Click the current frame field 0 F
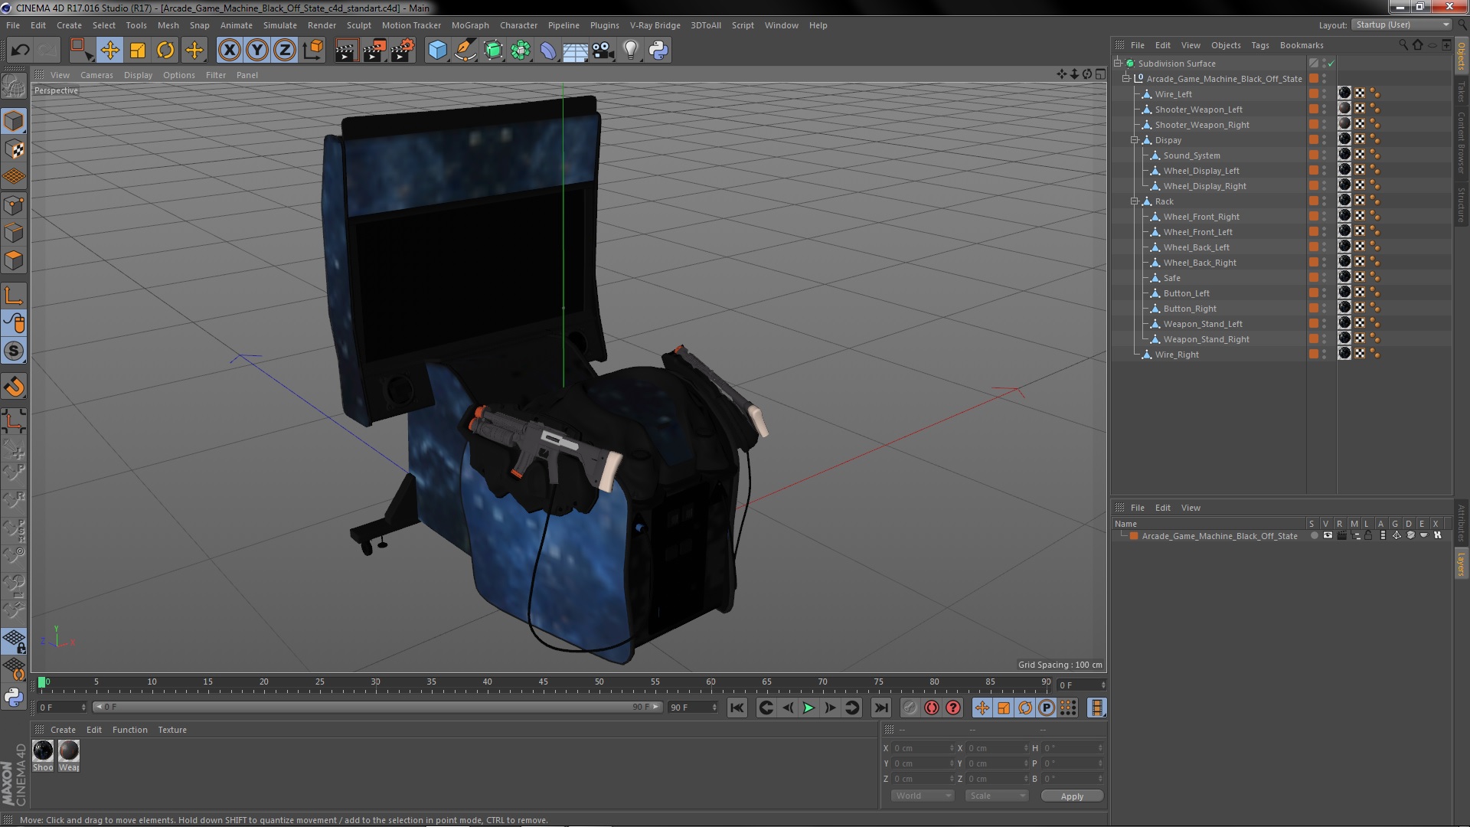Viewport: 1470px width, 827px height. 1081,685
